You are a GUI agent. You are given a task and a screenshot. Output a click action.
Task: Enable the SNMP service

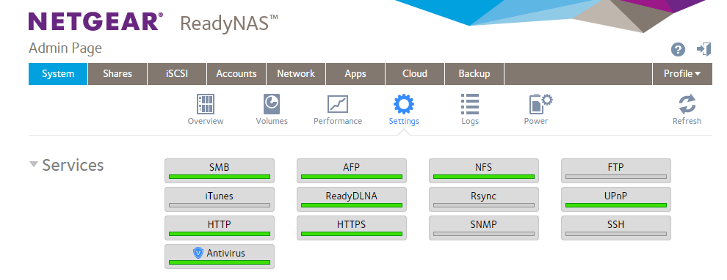click(x=484, y=228)
